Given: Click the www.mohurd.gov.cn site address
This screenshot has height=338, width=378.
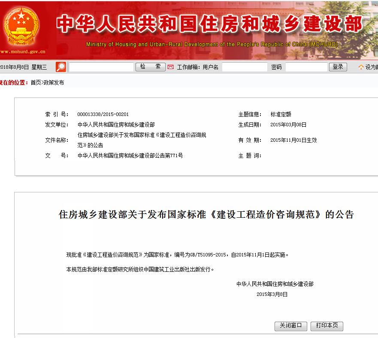Looking at the screenshot, I should [x=23, y=52].
